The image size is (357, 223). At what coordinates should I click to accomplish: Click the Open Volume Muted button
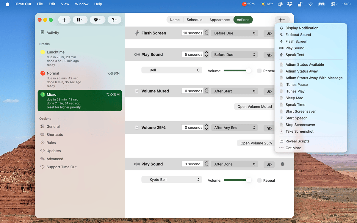pyautogui.click(x=254, y=107)
